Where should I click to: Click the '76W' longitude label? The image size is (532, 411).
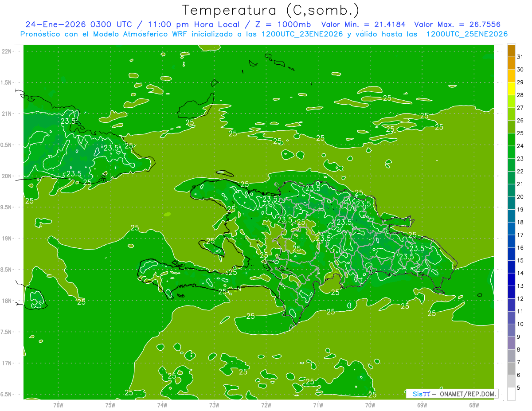(58, 405)
